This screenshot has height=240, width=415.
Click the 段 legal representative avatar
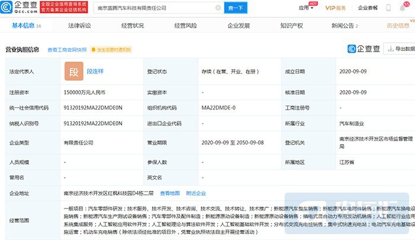[x=74, y=71]
